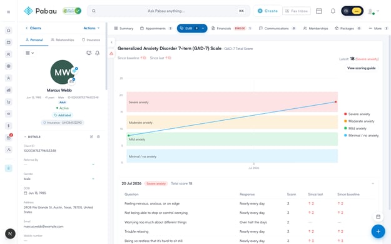Click the Insurance chip below Add label
This screenshot has height=244, width=391.
pos(63,123)
